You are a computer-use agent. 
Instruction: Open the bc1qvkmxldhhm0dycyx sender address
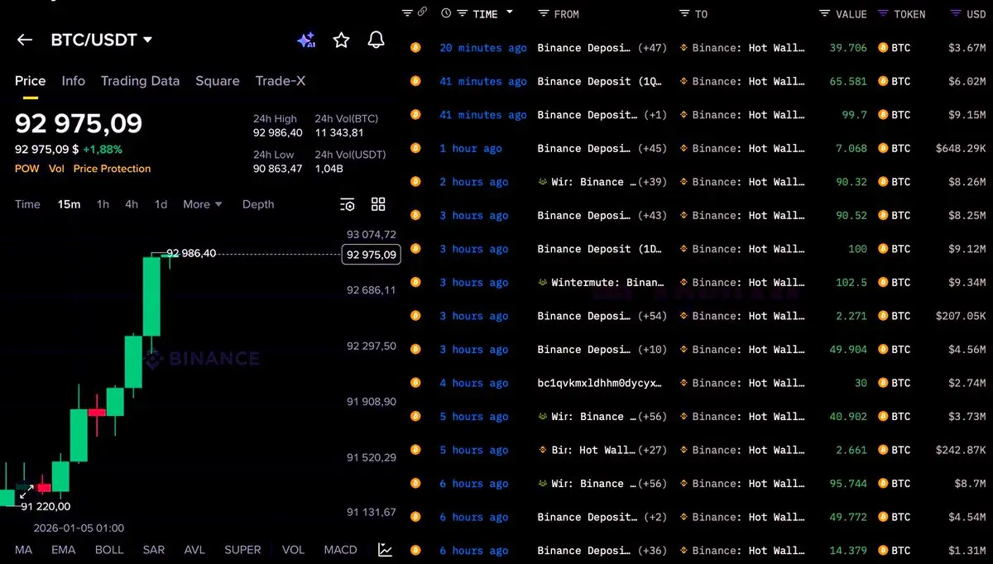599,383
